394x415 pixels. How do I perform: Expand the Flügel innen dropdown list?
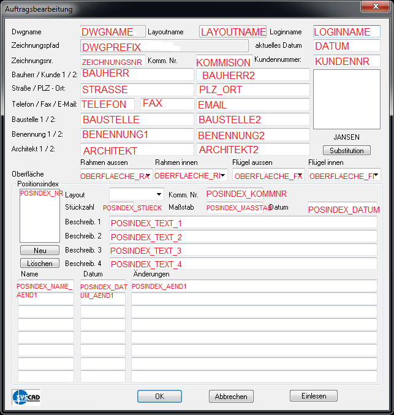[376, 175]
